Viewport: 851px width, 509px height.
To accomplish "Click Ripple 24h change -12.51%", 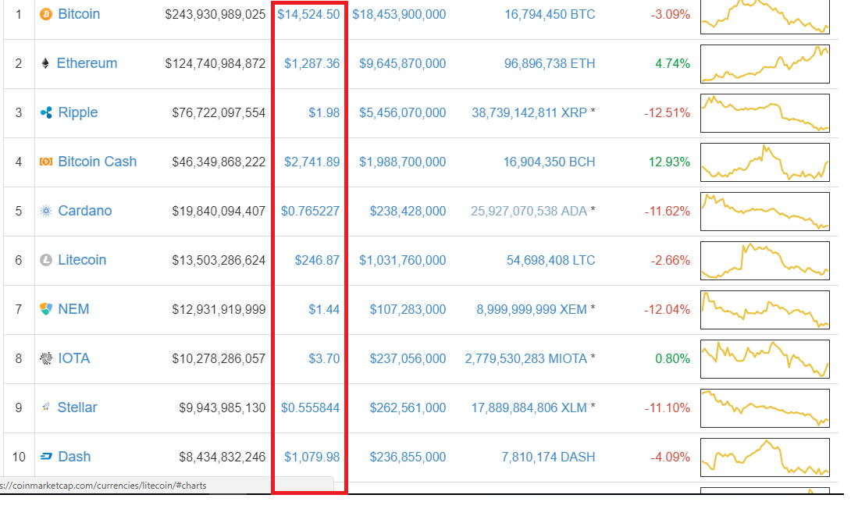I will coord(667,113).
